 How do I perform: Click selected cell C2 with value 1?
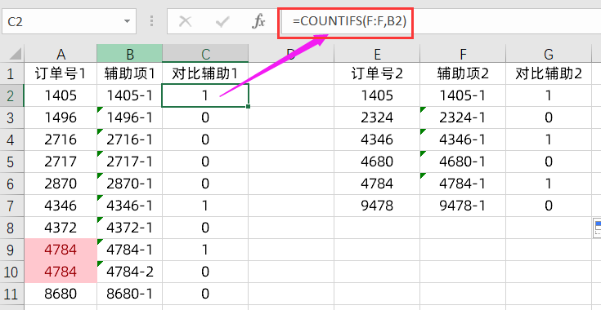tap(205, 95)
